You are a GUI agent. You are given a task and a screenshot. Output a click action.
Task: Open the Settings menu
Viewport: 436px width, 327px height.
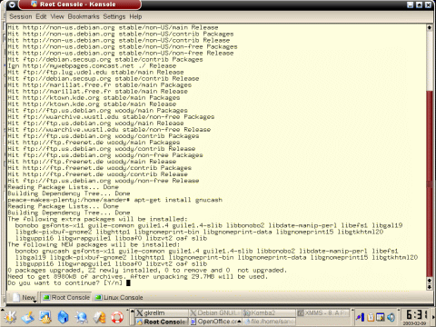[114, 16]
